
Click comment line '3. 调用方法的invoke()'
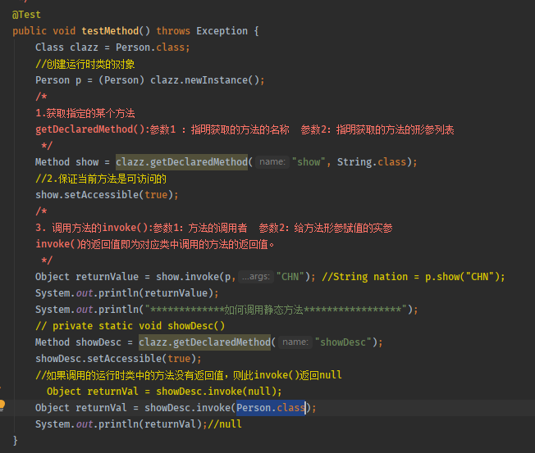point(214,228)
